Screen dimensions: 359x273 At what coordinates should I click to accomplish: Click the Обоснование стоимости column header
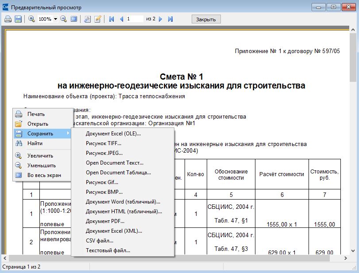point(231,175)
